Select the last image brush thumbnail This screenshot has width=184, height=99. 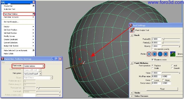click(x=173, y=54)
